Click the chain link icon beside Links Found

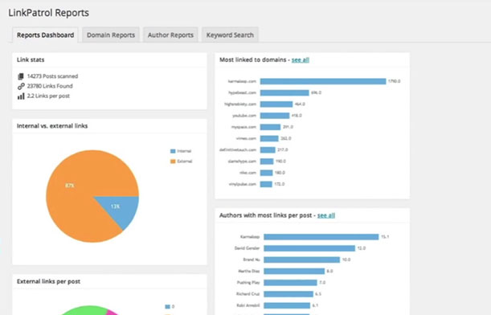[21, 86]
